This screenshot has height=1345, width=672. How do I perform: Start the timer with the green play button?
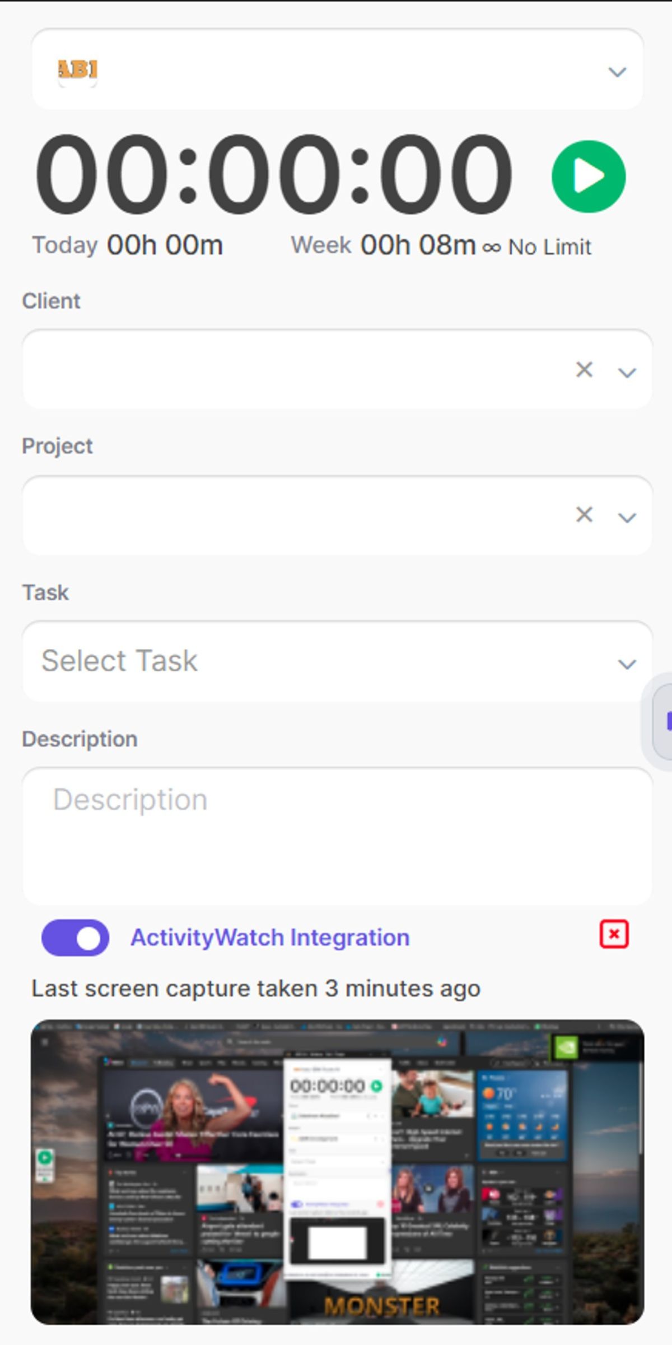pos(588,176)
